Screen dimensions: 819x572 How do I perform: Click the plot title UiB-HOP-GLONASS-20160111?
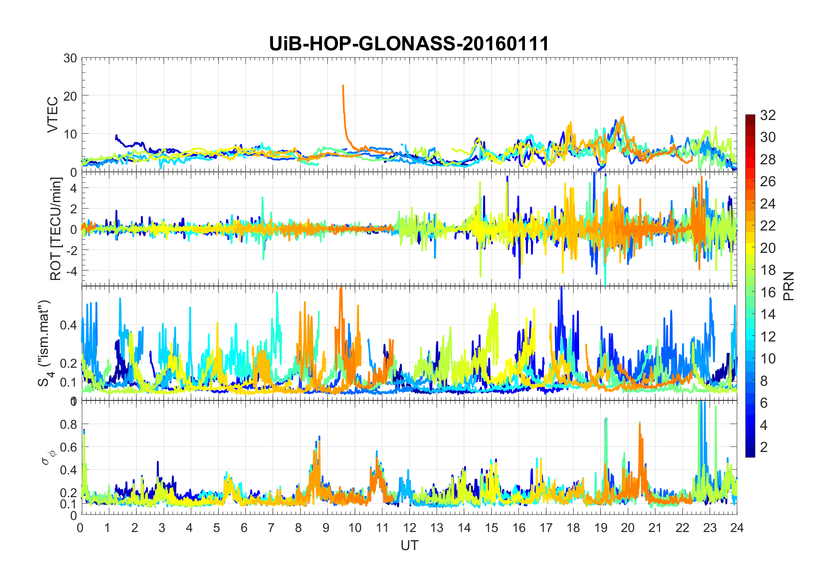409,44
